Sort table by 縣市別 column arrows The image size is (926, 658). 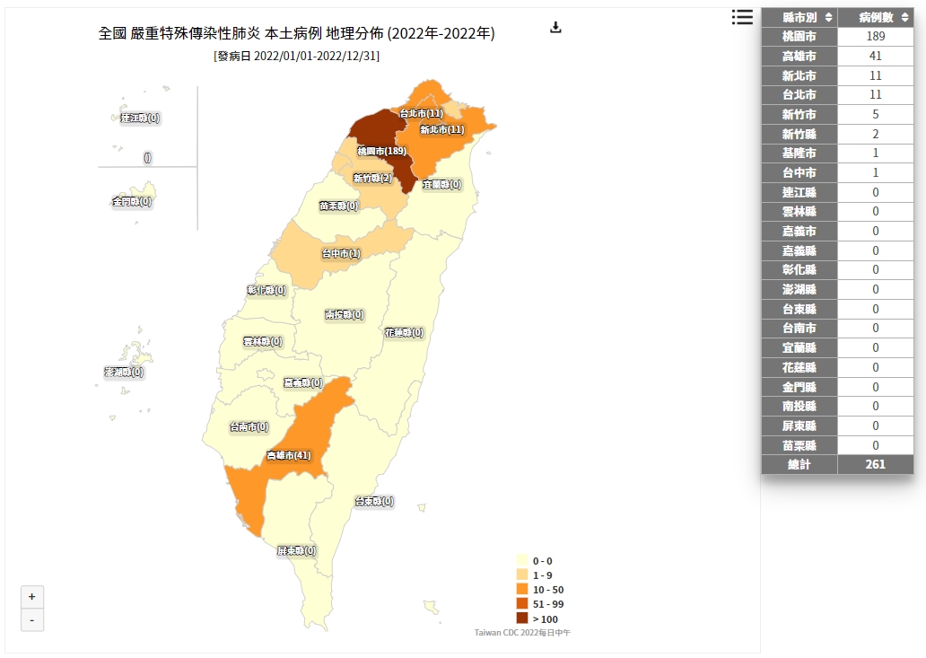tap(828, 17)
